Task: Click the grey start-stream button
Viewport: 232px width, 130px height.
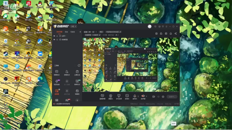Action: click(x=172, y=97)
